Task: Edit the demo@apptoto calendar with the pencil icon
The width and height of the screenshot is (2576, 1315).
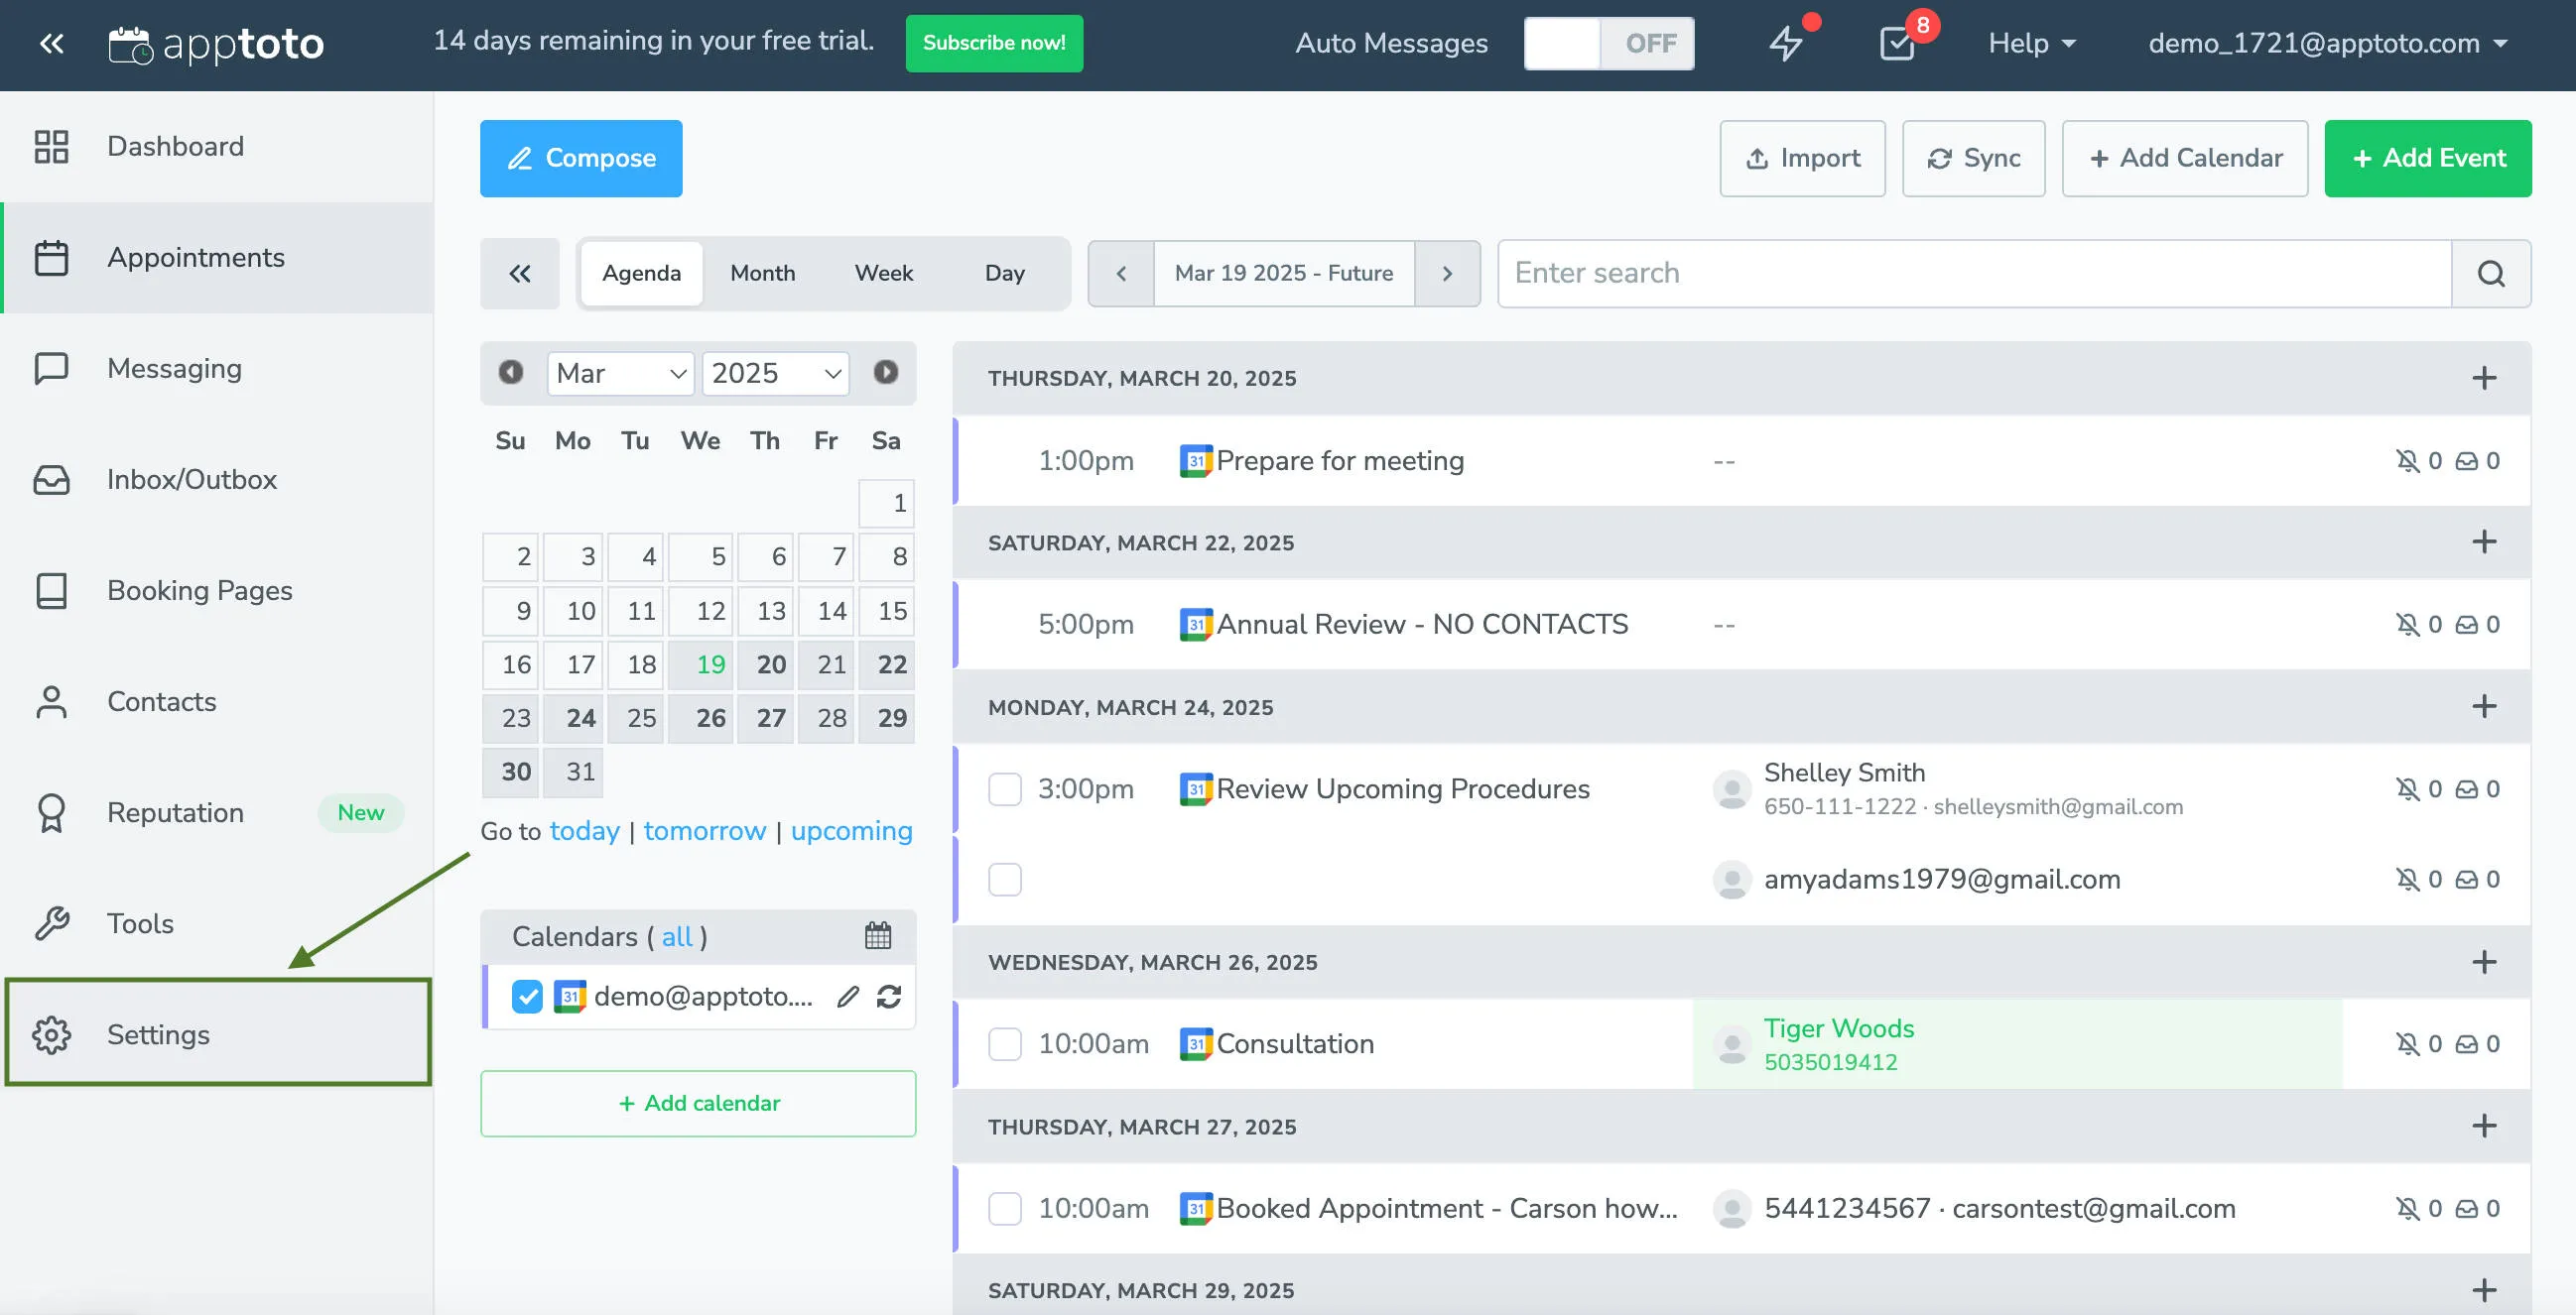Action: (x=848, y=997)
